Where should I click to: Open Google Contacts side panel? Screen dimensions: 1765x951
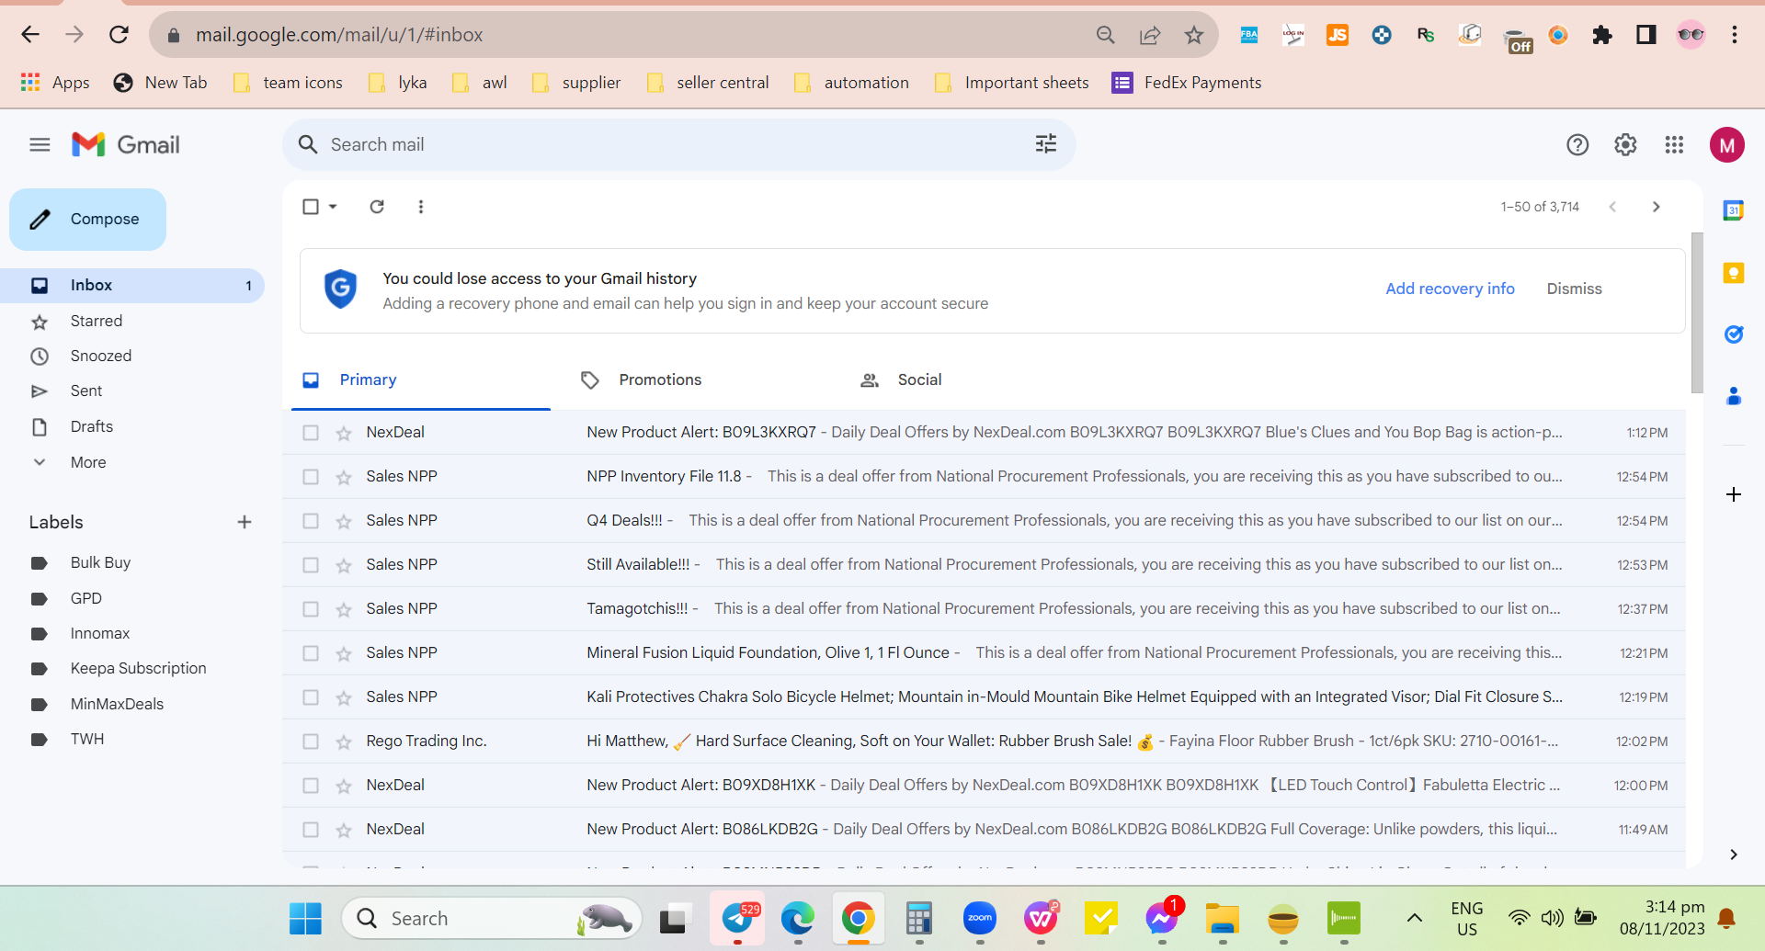click(1734, 396)
